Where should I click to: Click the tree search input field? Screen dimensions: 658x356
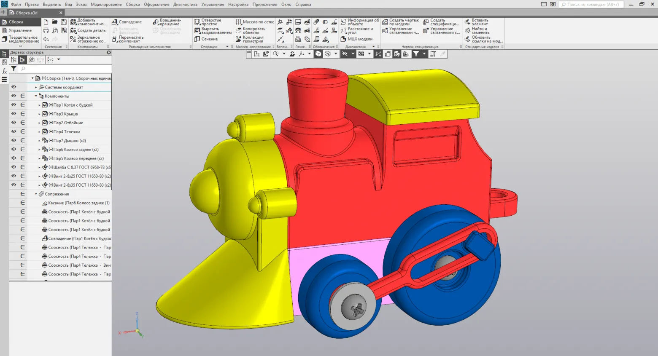65,68
